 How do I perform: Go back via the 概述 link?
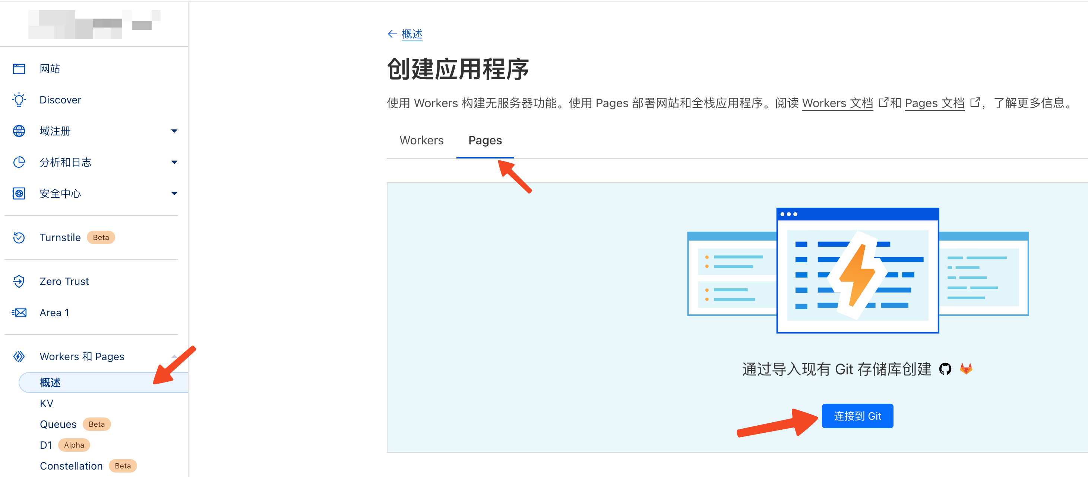(411, 34)
